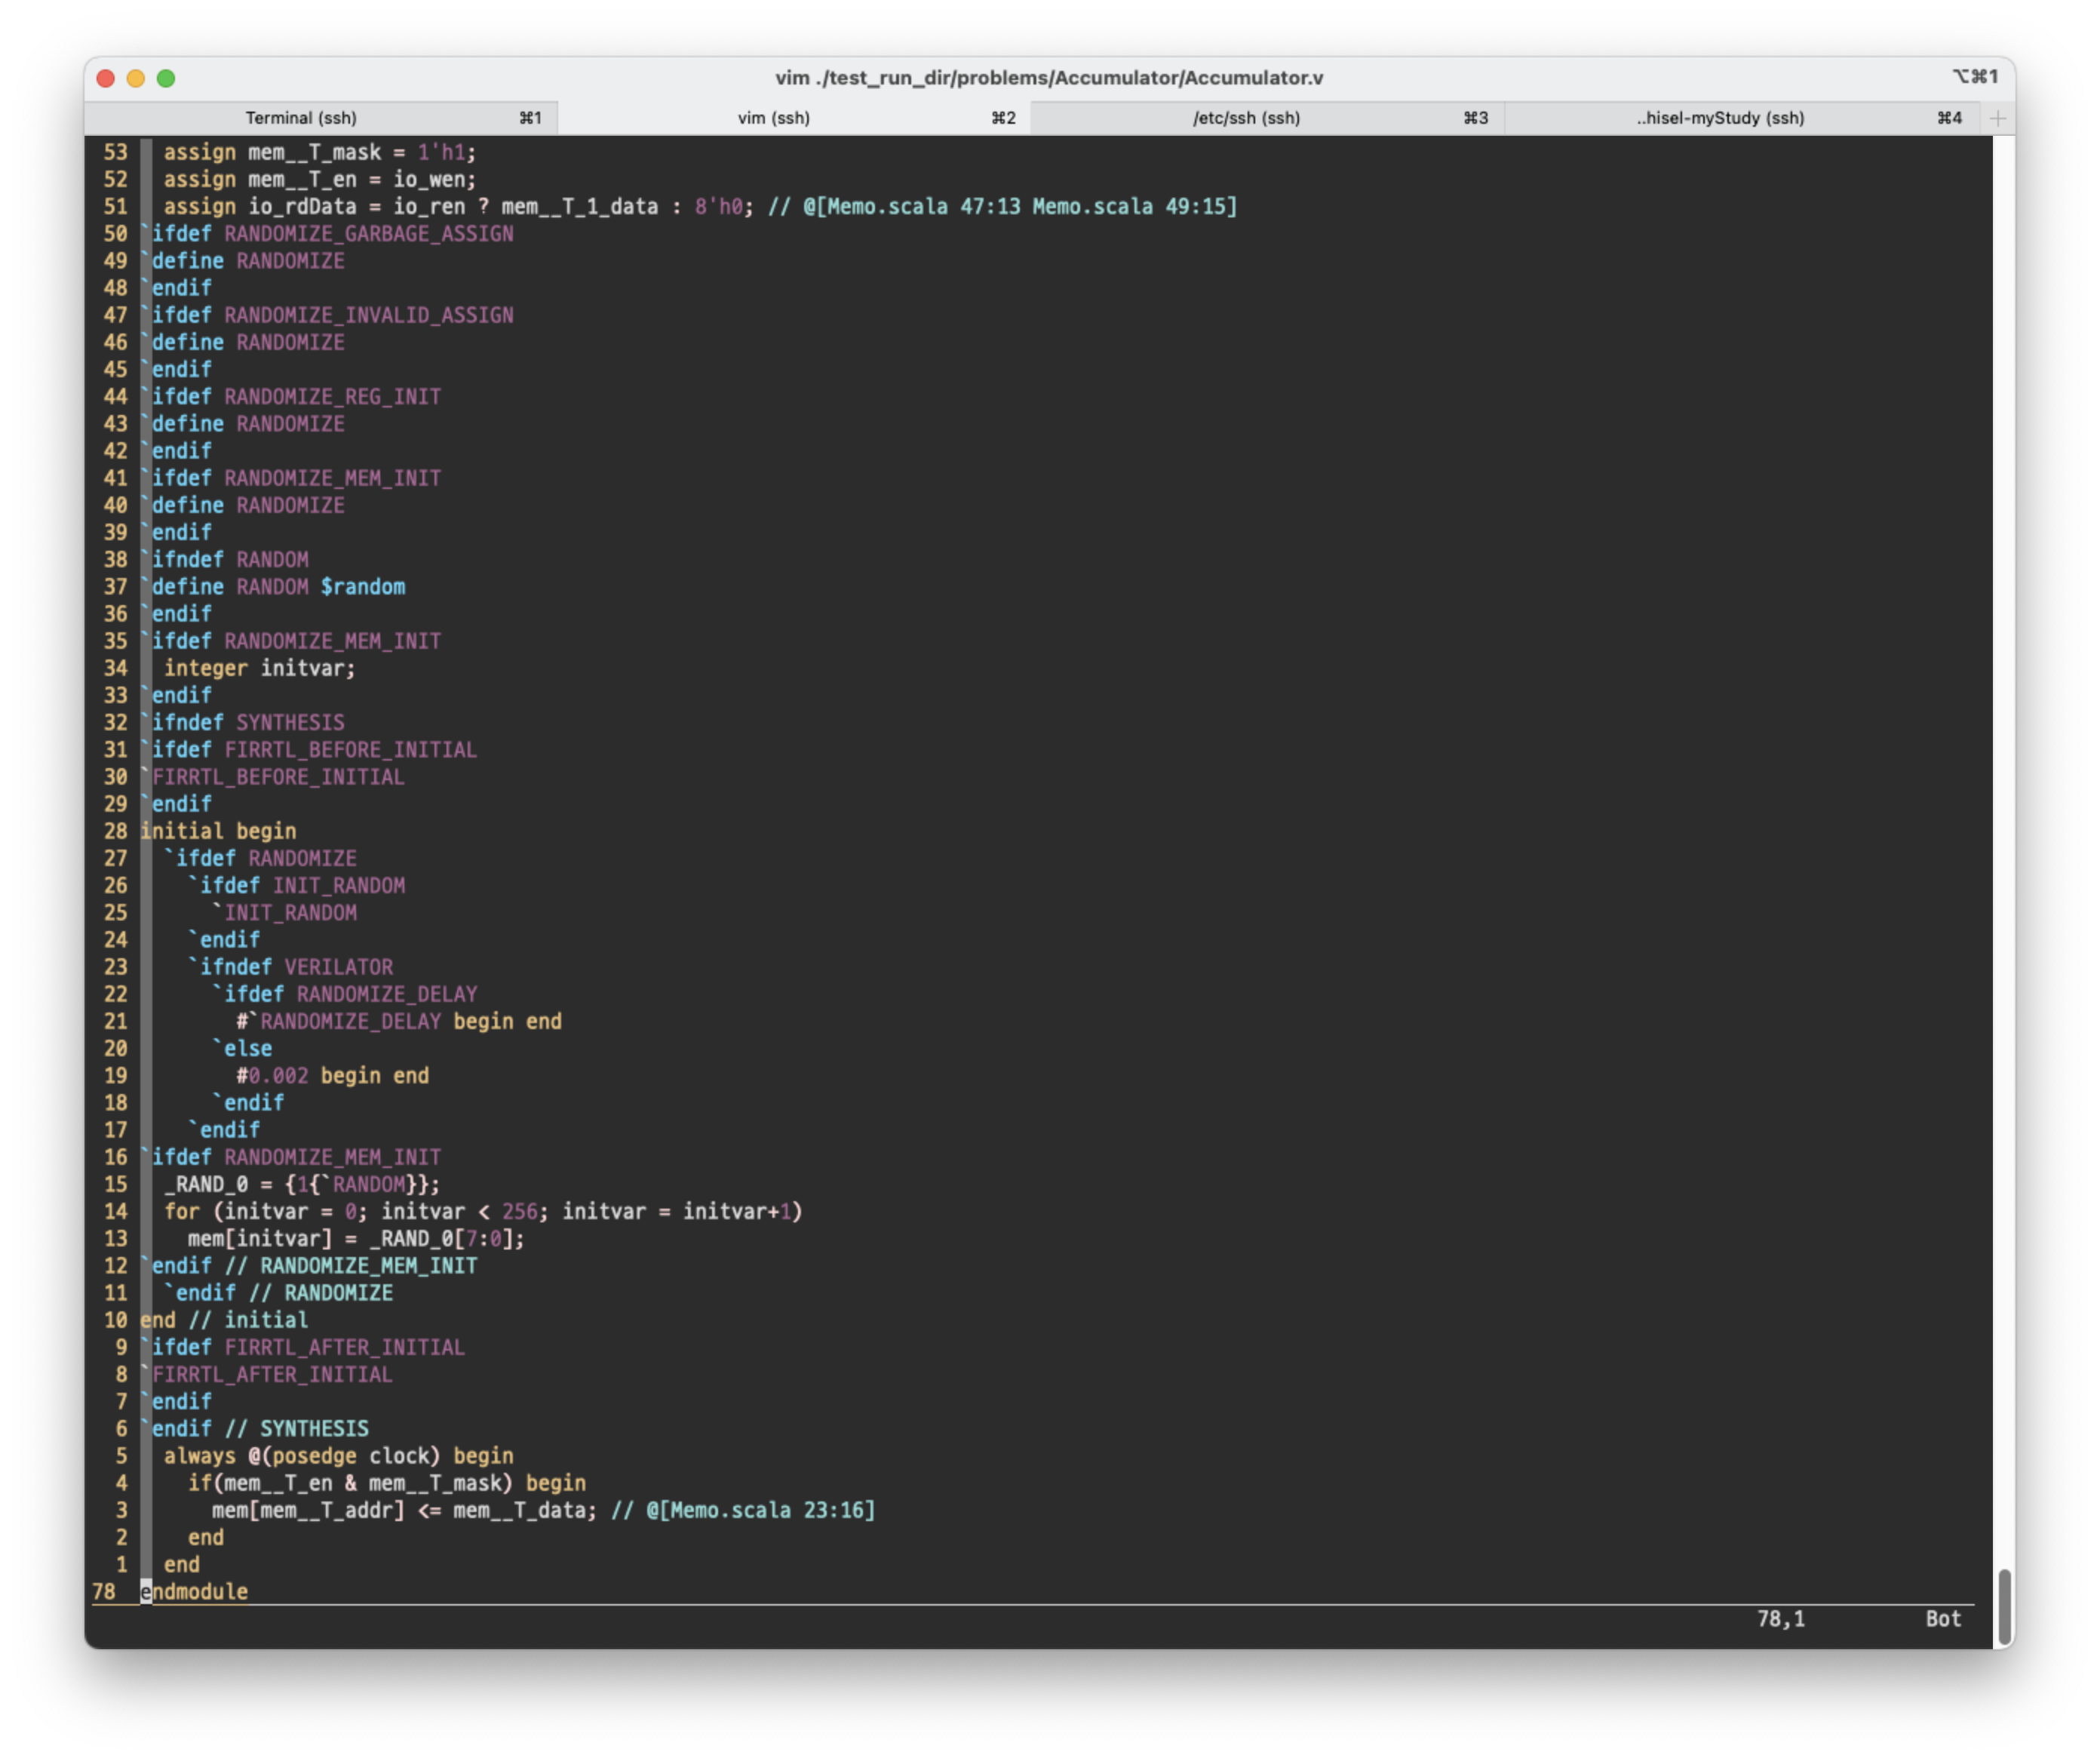Click the ⌥⌘1 indicator in the title bar
The height and width of the screenshot is (1761, 2100).
(1975, 77)
